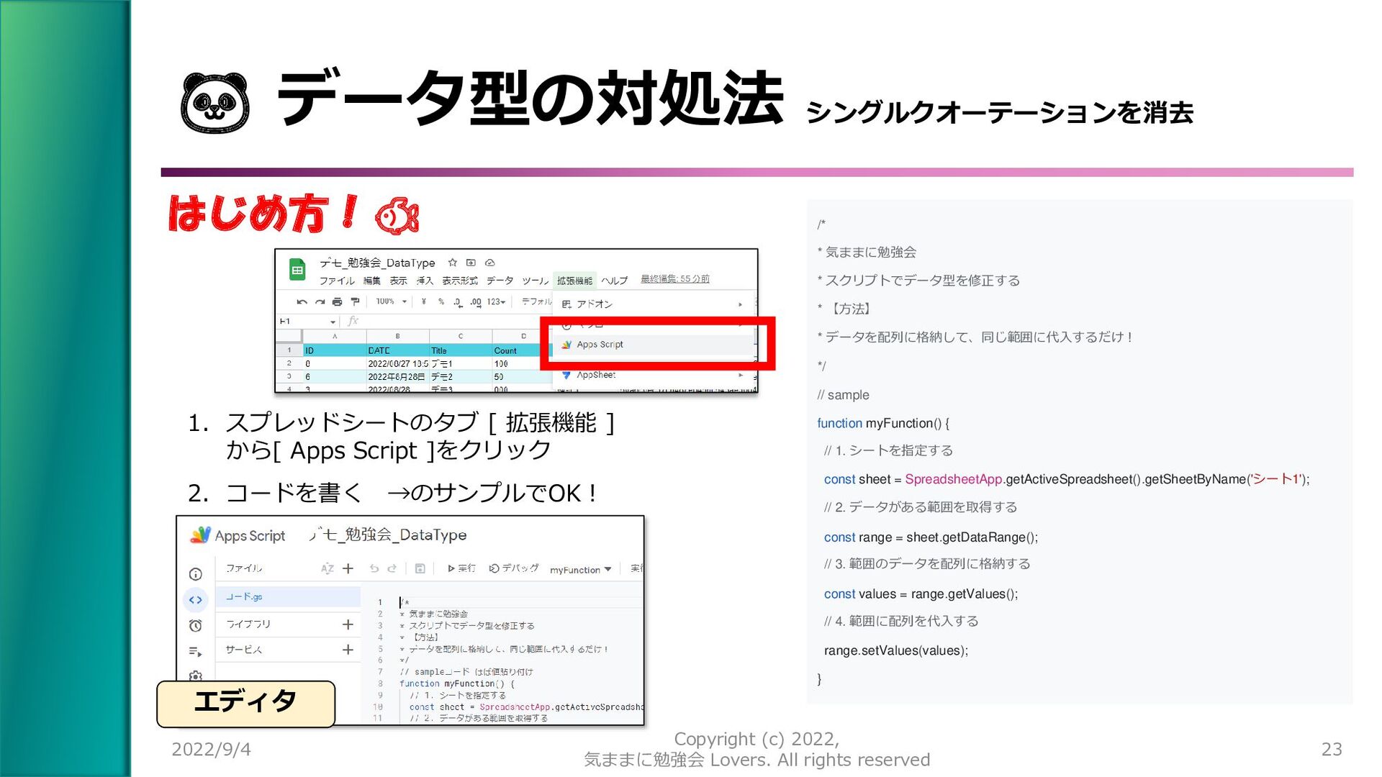Start debugging with デバッグ button
This screenshot has width=1382, height=777.
coord(514,568)
